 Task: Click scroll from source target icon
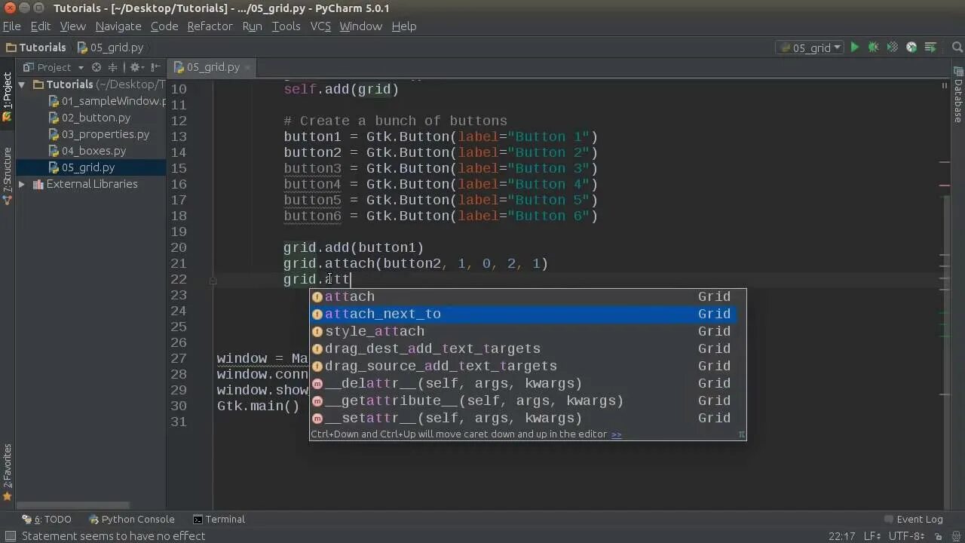pos(96,67)
